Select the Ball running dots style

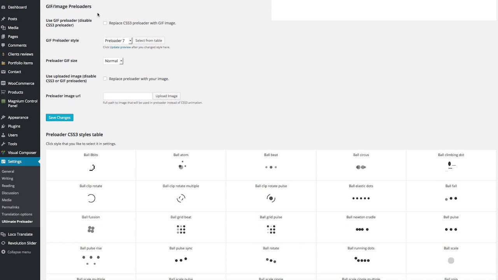(361, 258)
